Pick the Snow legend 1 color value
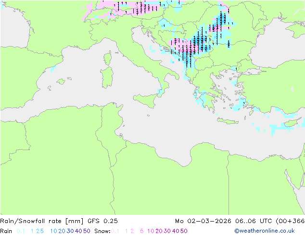 (x=127, y=231)
